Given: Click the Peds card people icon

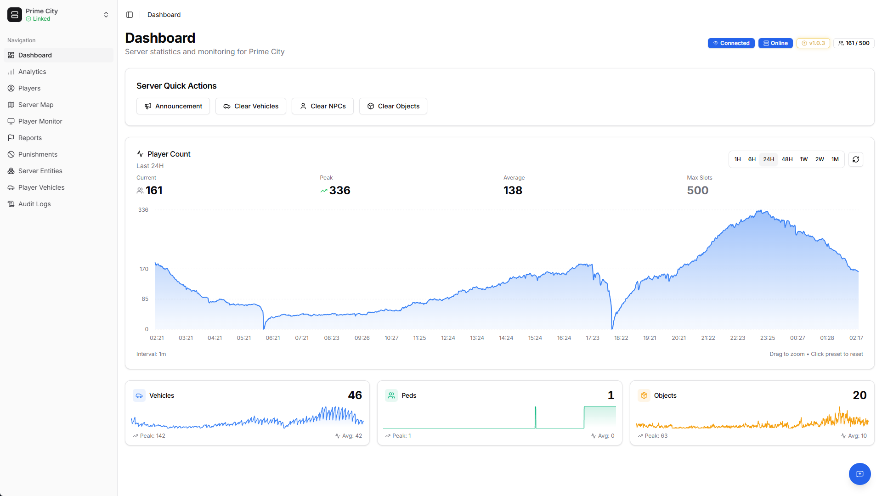Looking at the screenshot, I should tap(391, 395).
